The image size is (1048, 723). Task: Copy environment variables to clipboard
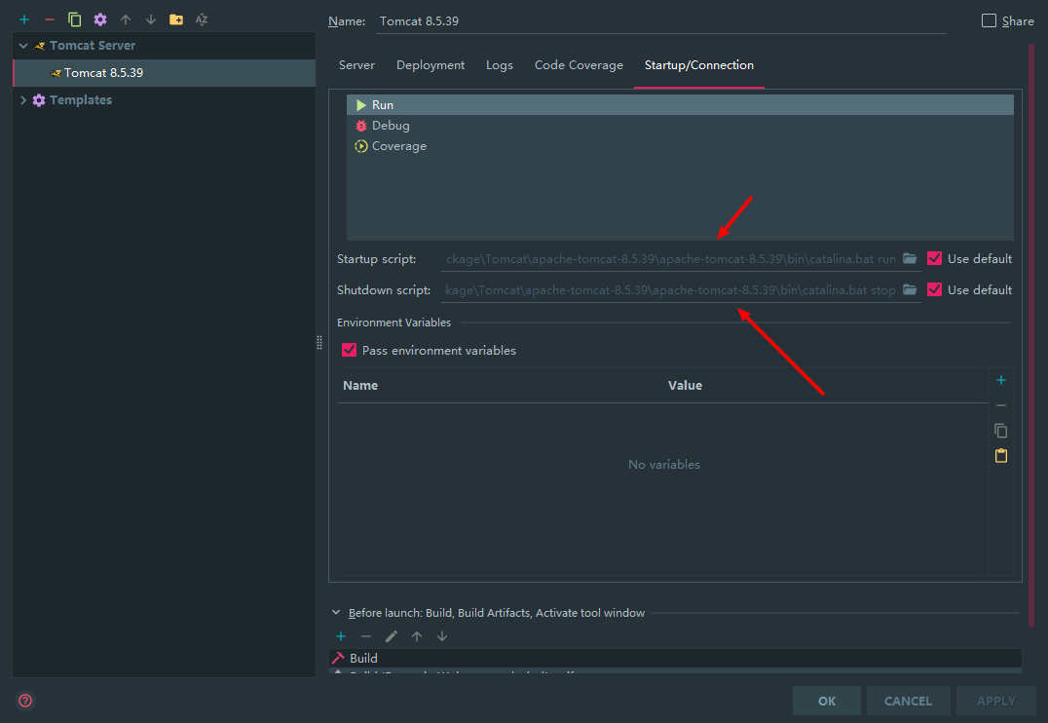[x=1001, y=431]
